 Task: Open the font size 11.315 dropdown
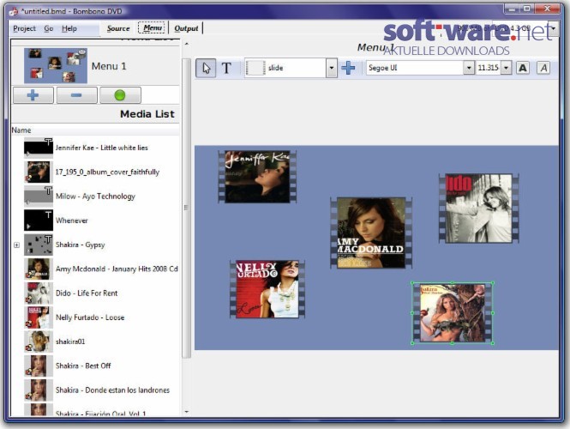(506, 68)
